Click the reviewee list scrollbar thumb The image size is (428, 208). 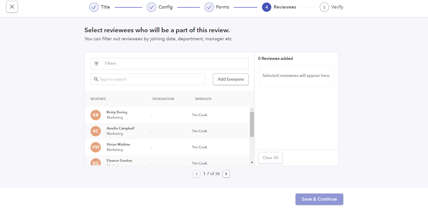(x=252, y=124)
